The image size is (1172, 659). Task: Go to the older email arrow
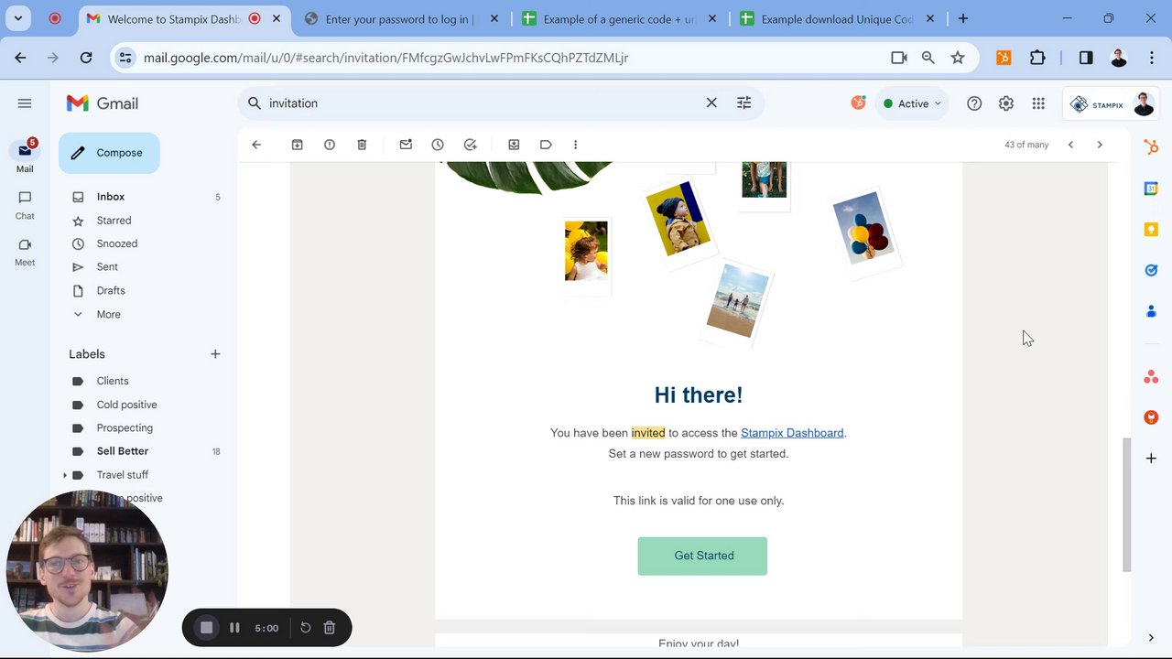tap(1100, 145)
